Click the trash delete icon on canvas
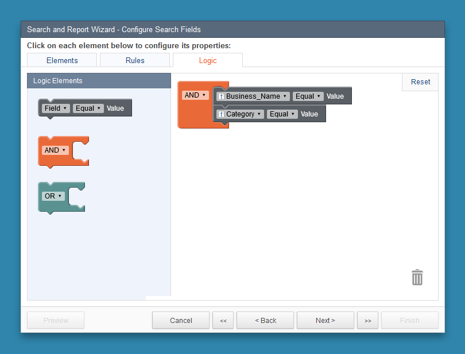465x354 pixels. coord(417,277)
